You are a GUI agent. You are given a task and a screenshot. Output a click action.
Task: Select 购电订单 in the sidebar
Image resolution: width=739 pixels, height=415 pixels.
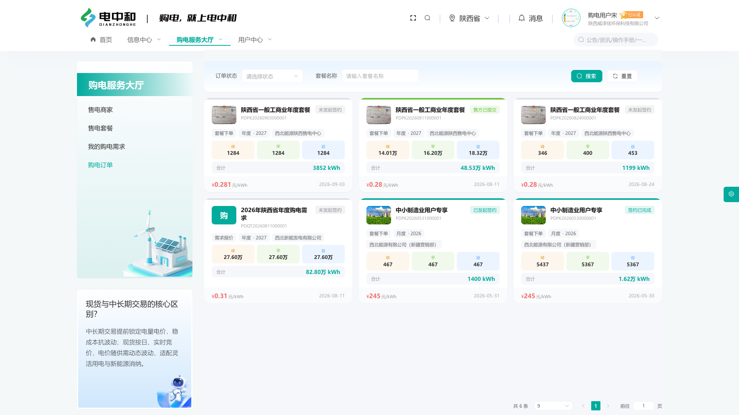(100, 165)
